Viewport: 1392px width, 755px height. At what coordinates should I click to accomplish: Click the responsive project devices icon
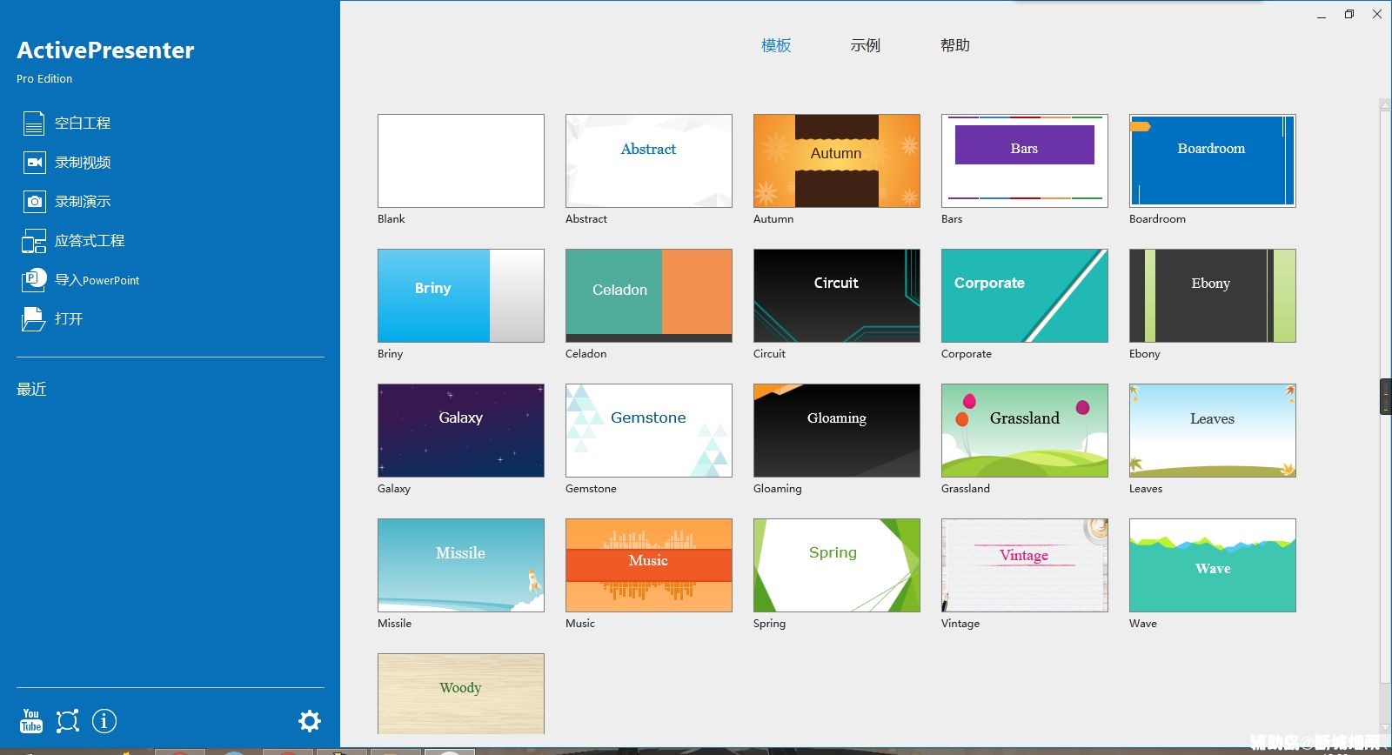(x=34, y=241)
